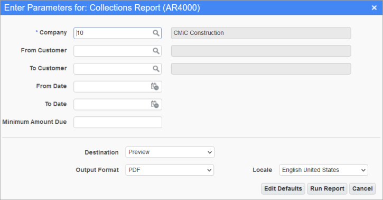Select the empty From Customer name field
The image size is (383, 200).
pyautogui.click(x=261, y=51)
